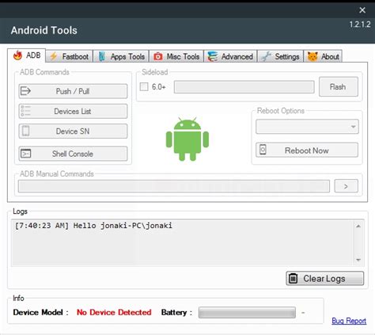
Task: Open the Apps Tools tab
Action: click(121, 56)
